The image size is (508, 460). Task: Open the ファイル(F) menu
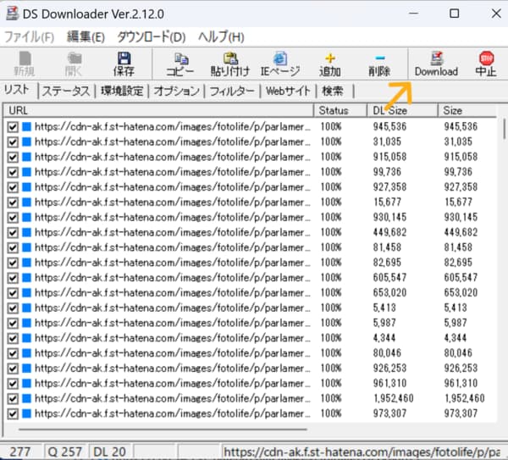(30, 37)
